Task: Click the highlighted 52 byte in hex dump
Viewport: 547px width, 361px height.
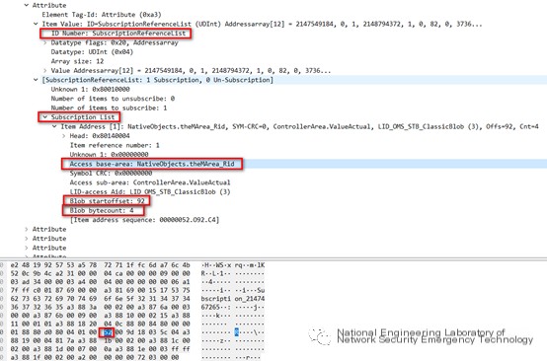Action: 107,332
